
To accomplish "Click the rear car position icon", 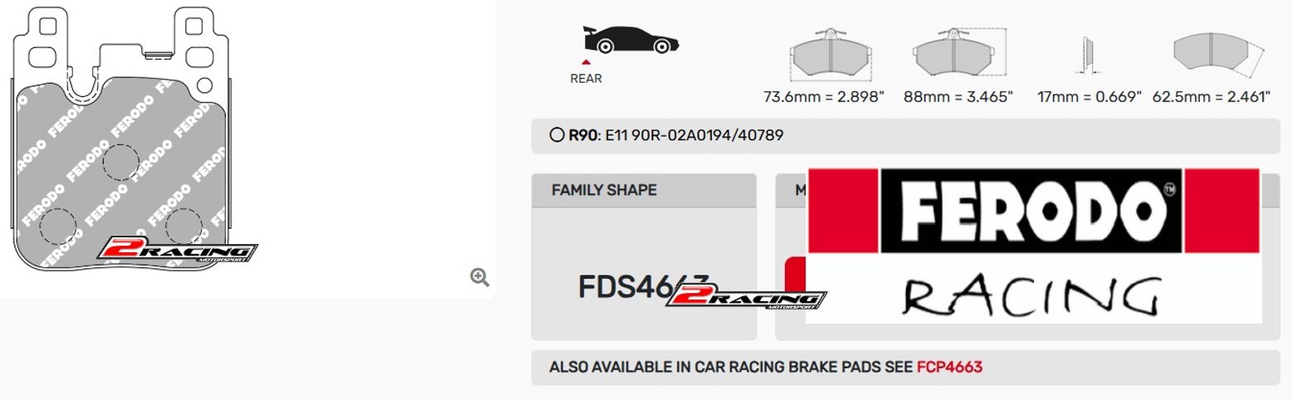I will [x=631, y=38].
